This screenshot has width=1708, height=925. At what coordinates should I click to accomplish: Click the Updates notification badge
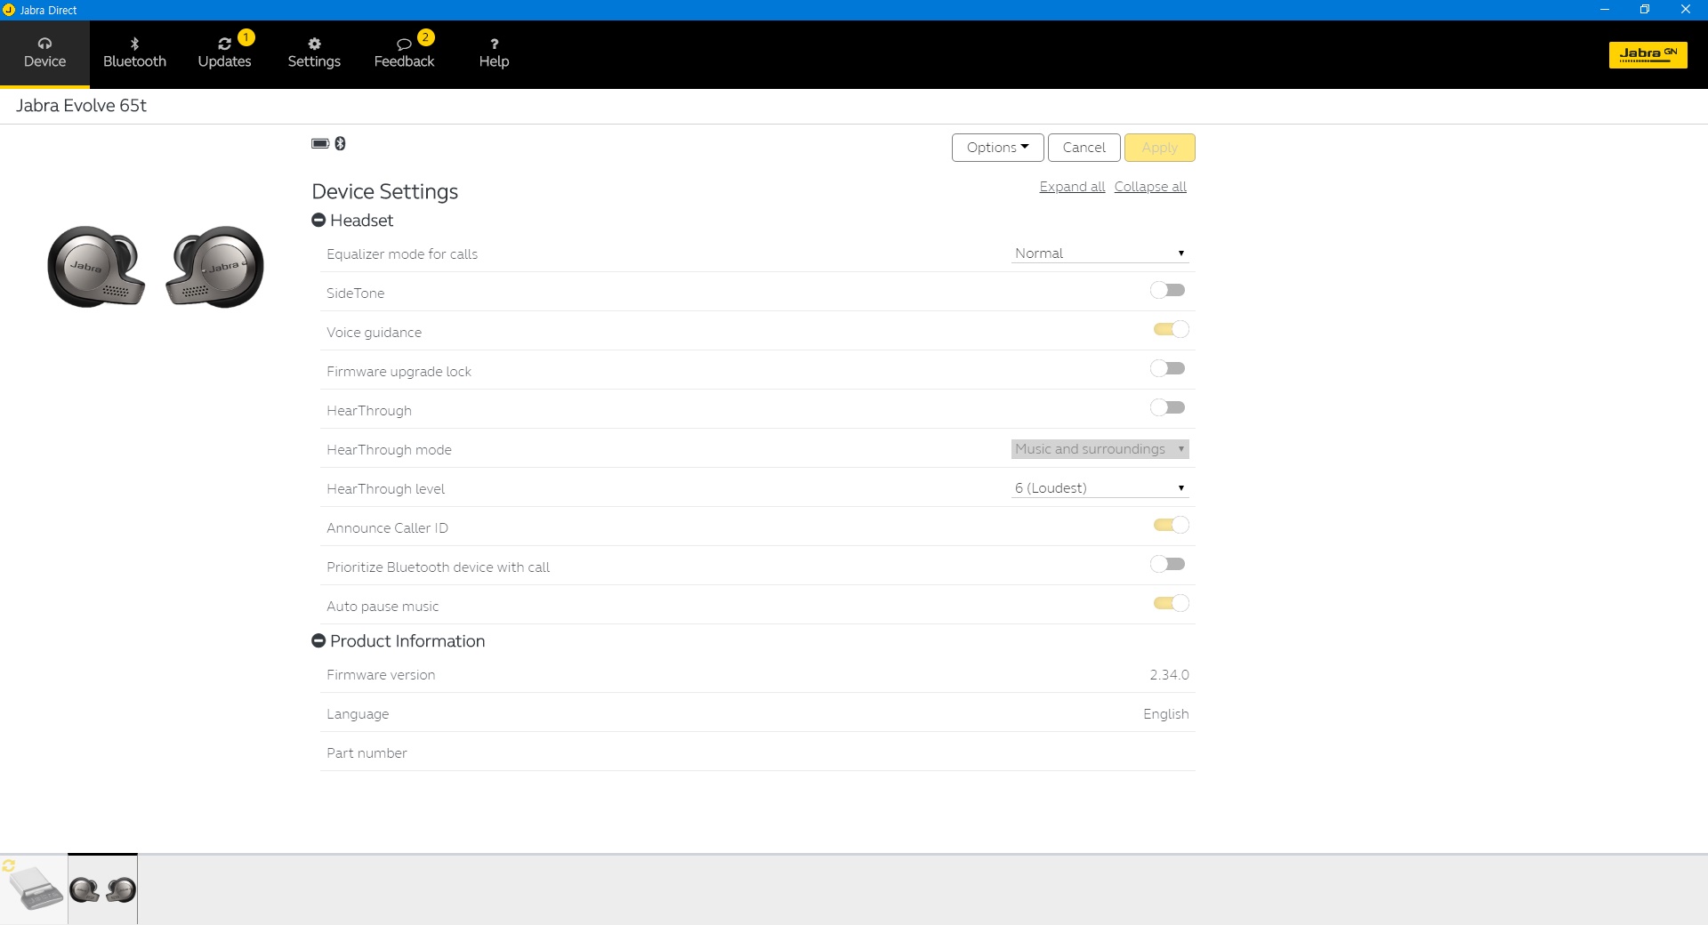246,37
